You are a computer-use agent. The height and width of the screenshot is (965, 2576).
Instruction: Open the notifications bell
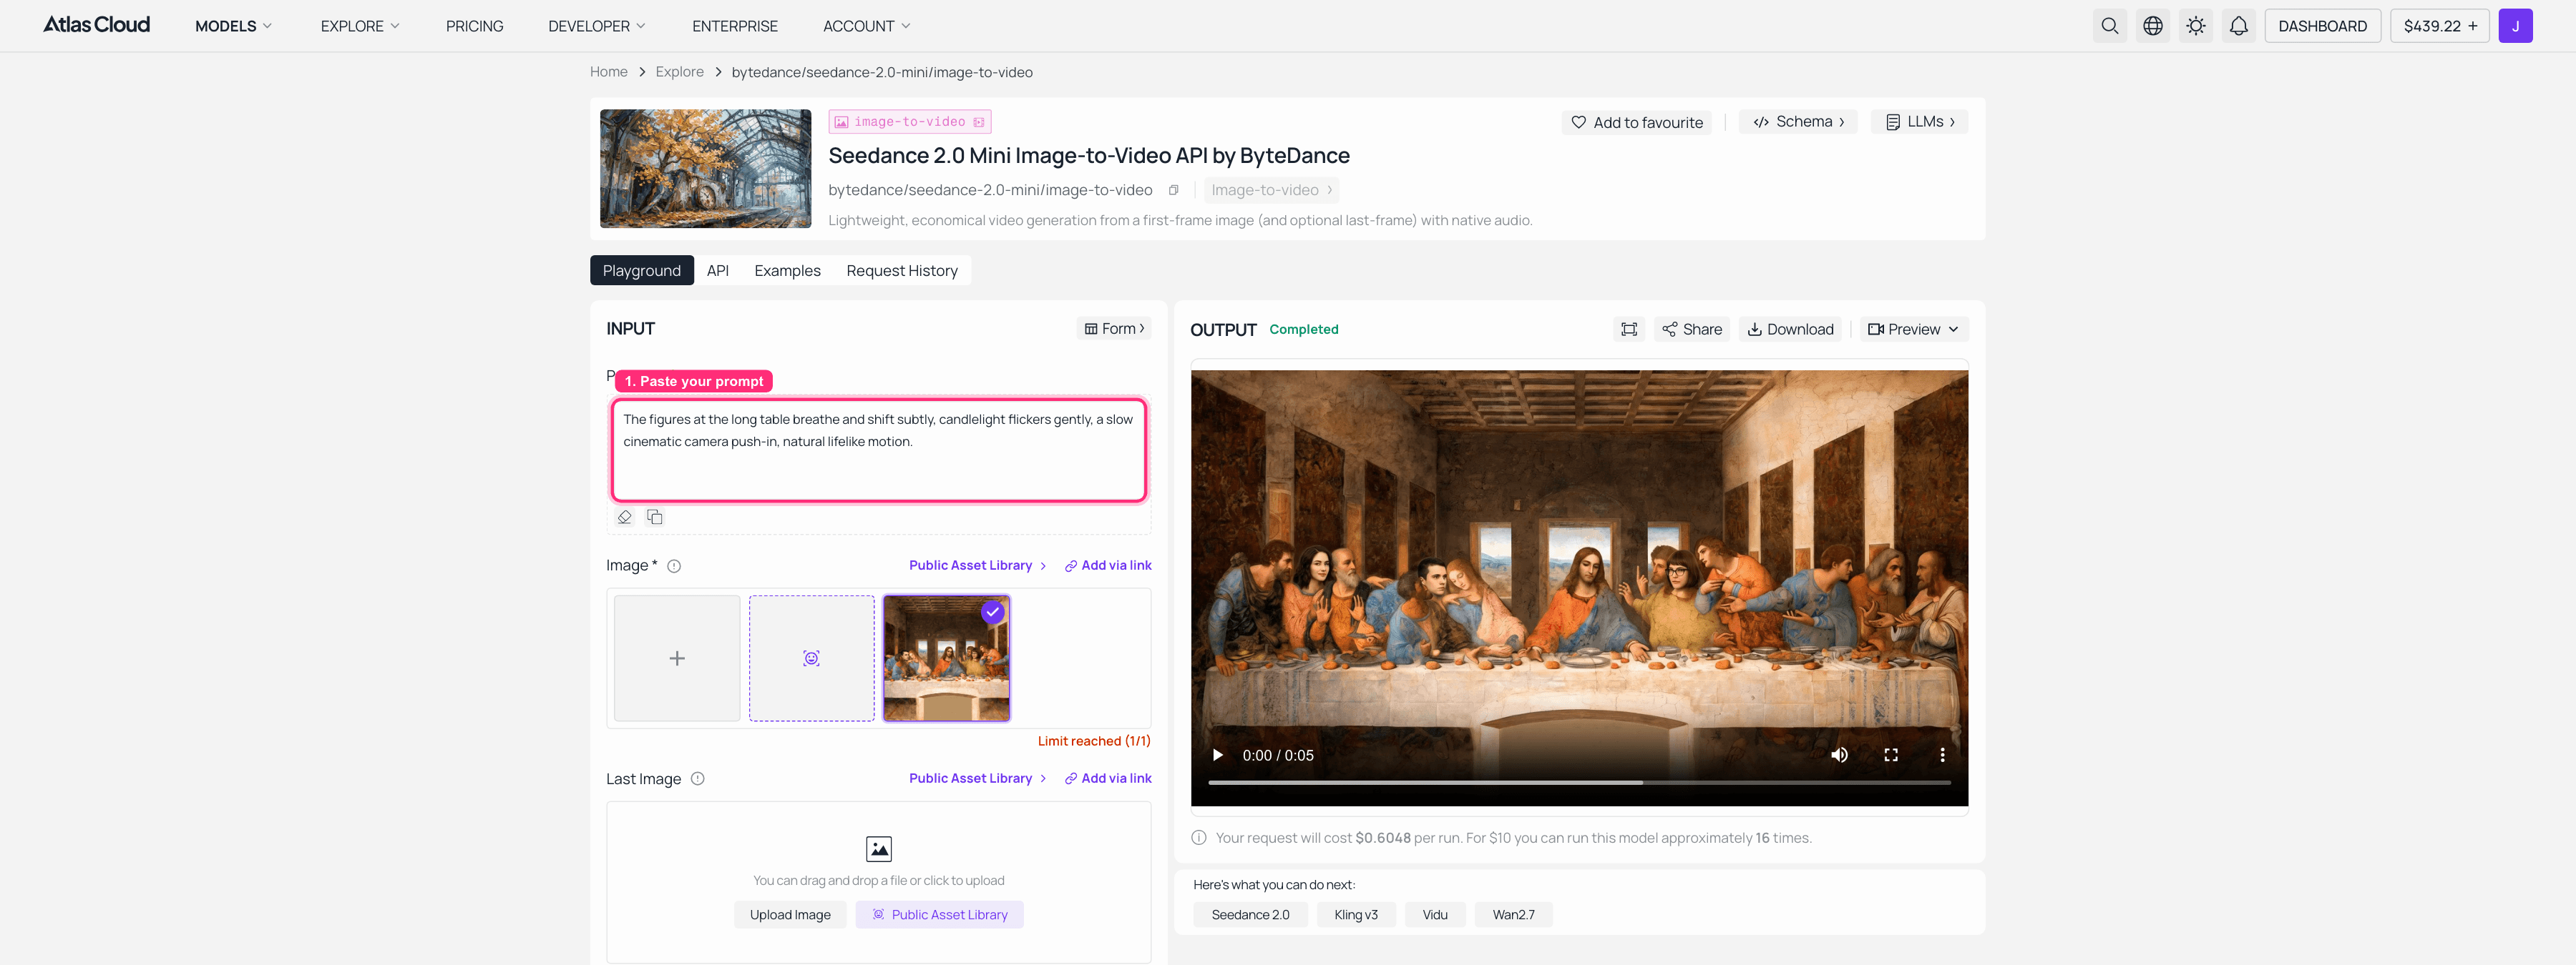tap(2238, 26)
